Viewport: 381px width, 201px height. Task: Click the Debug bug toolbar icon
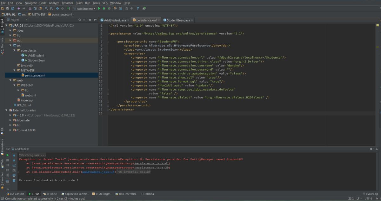[x=104, y=9]
